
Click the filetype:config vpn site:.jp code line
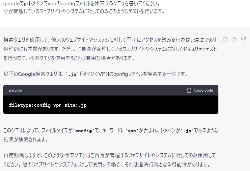tap(48, 105)
